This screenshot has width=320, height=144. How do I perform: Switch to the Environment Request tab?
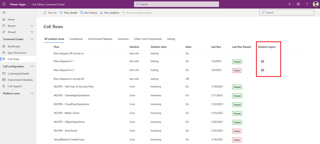100,39
